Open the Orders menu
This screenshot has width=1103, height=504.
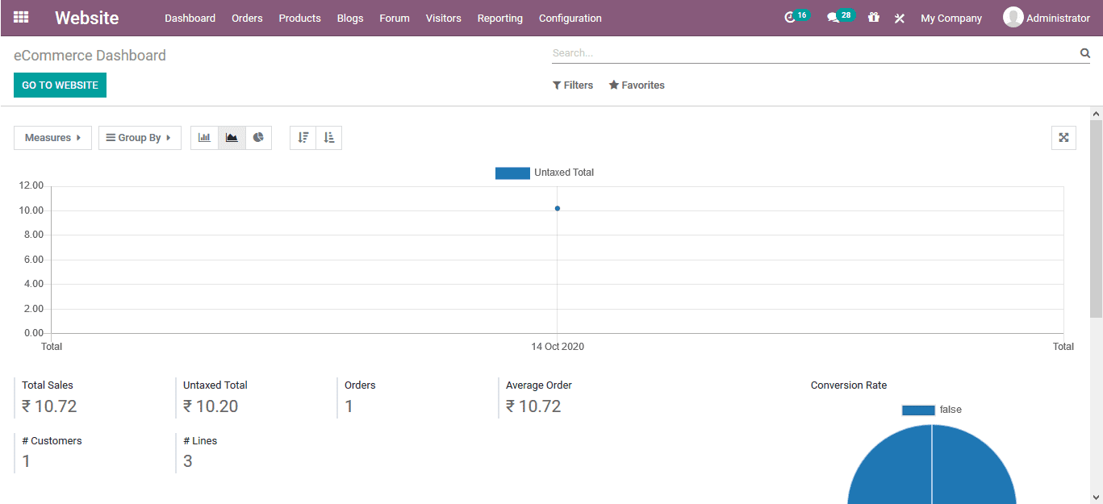pos(247,17)
